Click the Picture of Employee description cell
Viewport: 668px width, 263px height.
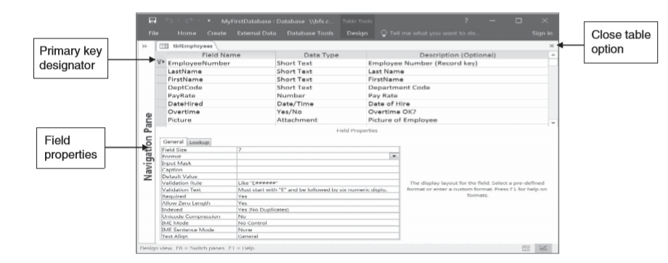[x=457, y=120]
